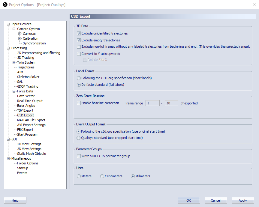Click the Help button
Viewport: 259px width, 207px height.
pyautogui.click(x=15, y=200)
